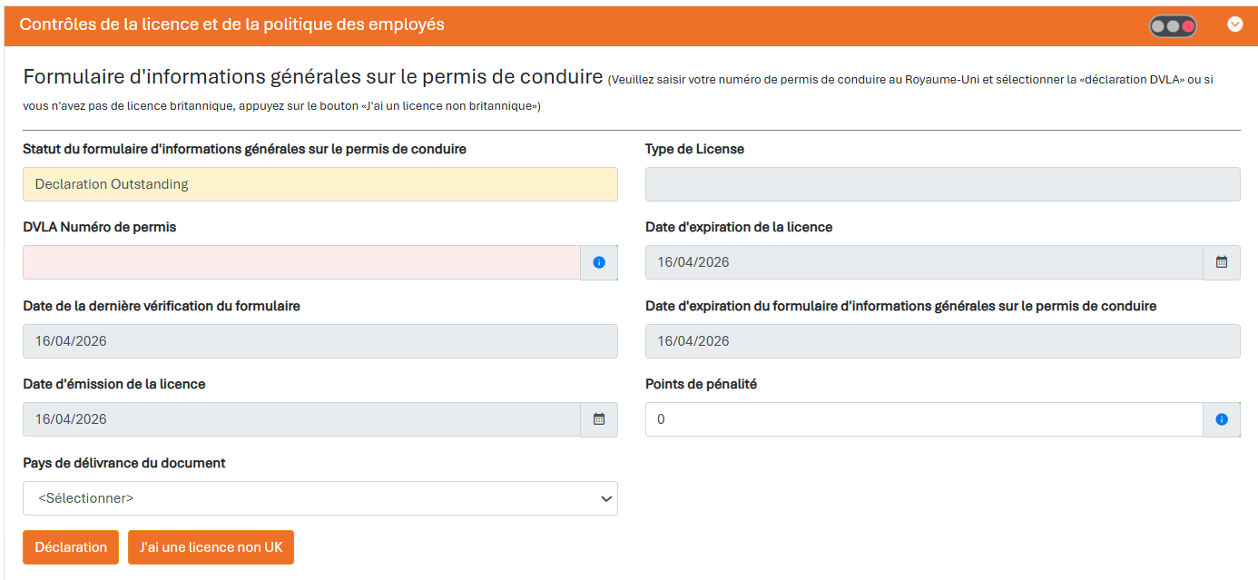Click info icon beside Points de pénalité

[1222, 419]
